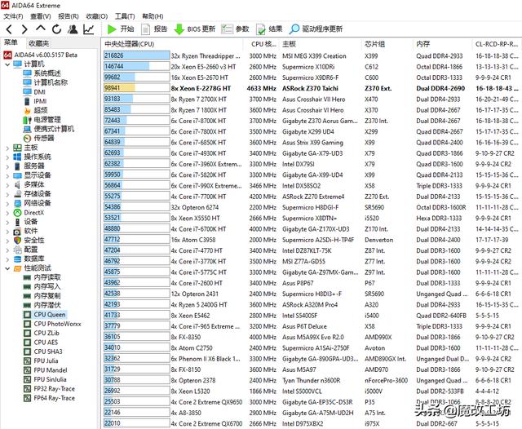Viewport: 522px width, 429px height.
Task: Select 内存读取 memory read benchmark
Action: [46, 277]
